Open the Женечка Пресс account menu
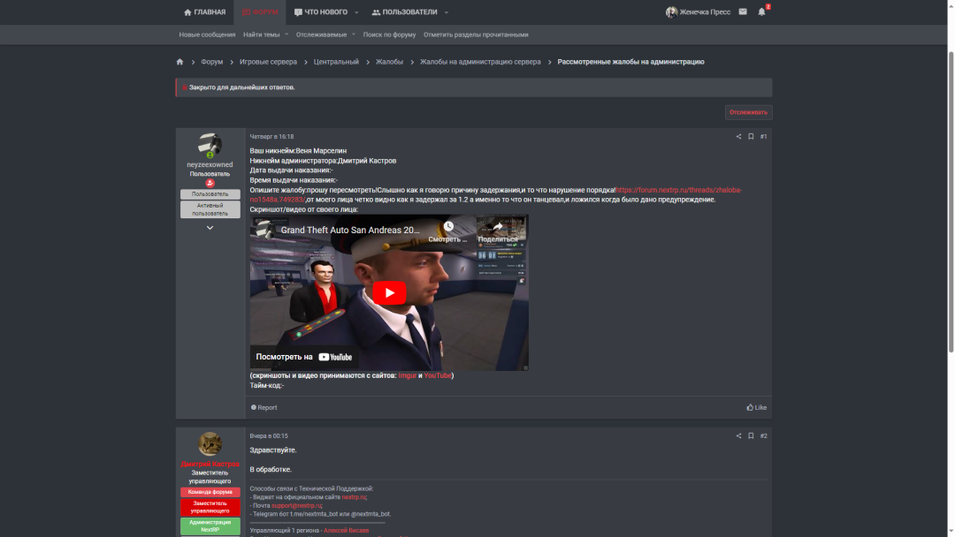 698,12
